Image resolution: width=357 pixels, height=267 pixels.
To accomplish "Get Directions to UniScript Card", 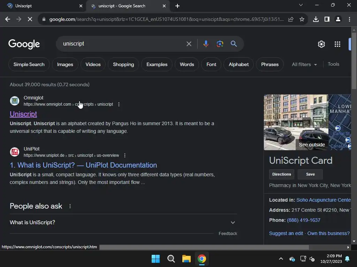I will pyautogui.click(x=282, y=175).
